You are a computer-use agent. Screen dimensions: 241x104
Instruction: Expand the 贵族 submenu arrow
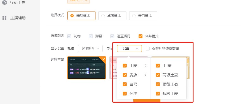point(145,75)
